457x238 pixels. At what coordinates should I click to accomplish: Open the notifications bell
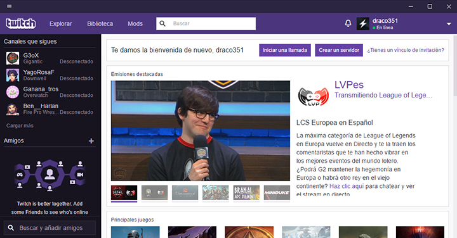pos(348,23)
